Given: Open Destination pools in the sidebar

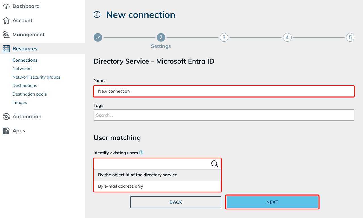Looking at the screenshot, I should [x=29, y=94].
